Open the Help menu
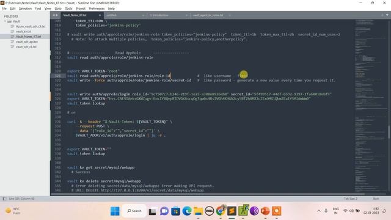 click(x=111, y=9)
